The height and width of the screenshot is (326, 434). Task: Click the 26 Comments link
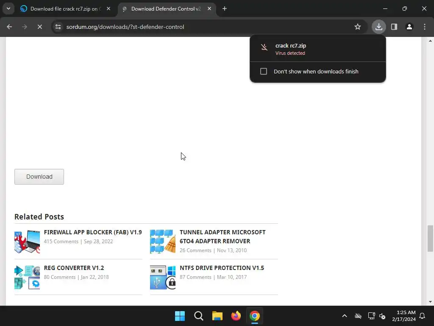pos(195,250)
